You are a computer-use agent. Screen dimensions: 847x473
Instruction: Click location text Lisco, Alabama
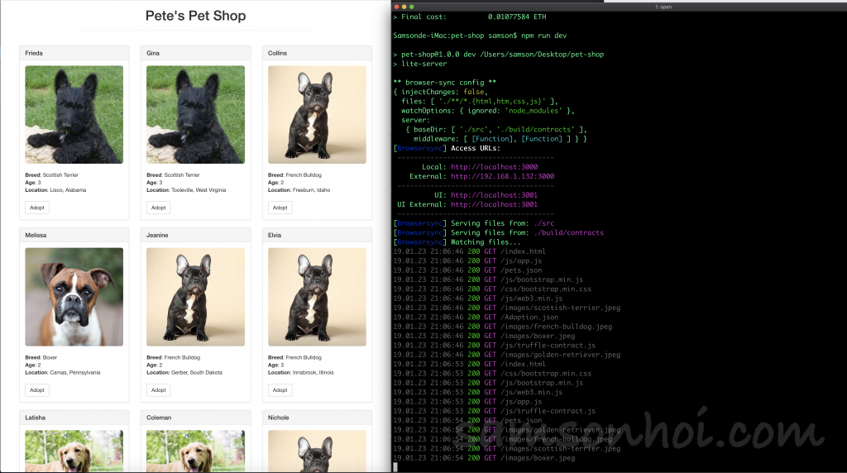coord(68,190)
